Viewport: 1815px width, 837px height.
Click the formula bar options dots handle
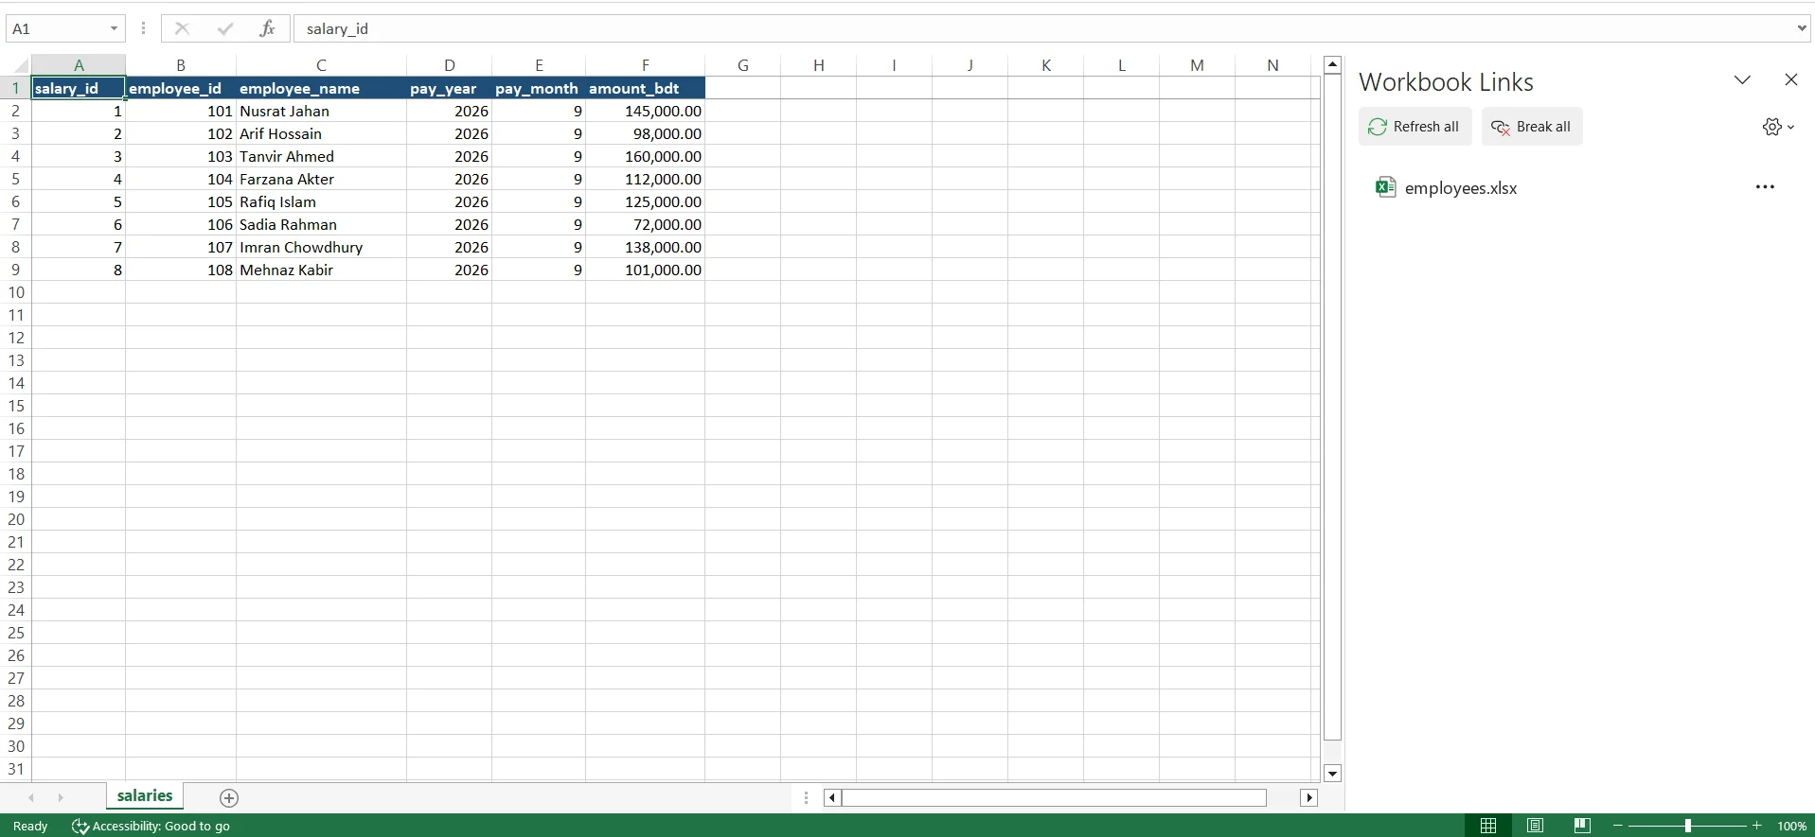[x=143, y=28]
